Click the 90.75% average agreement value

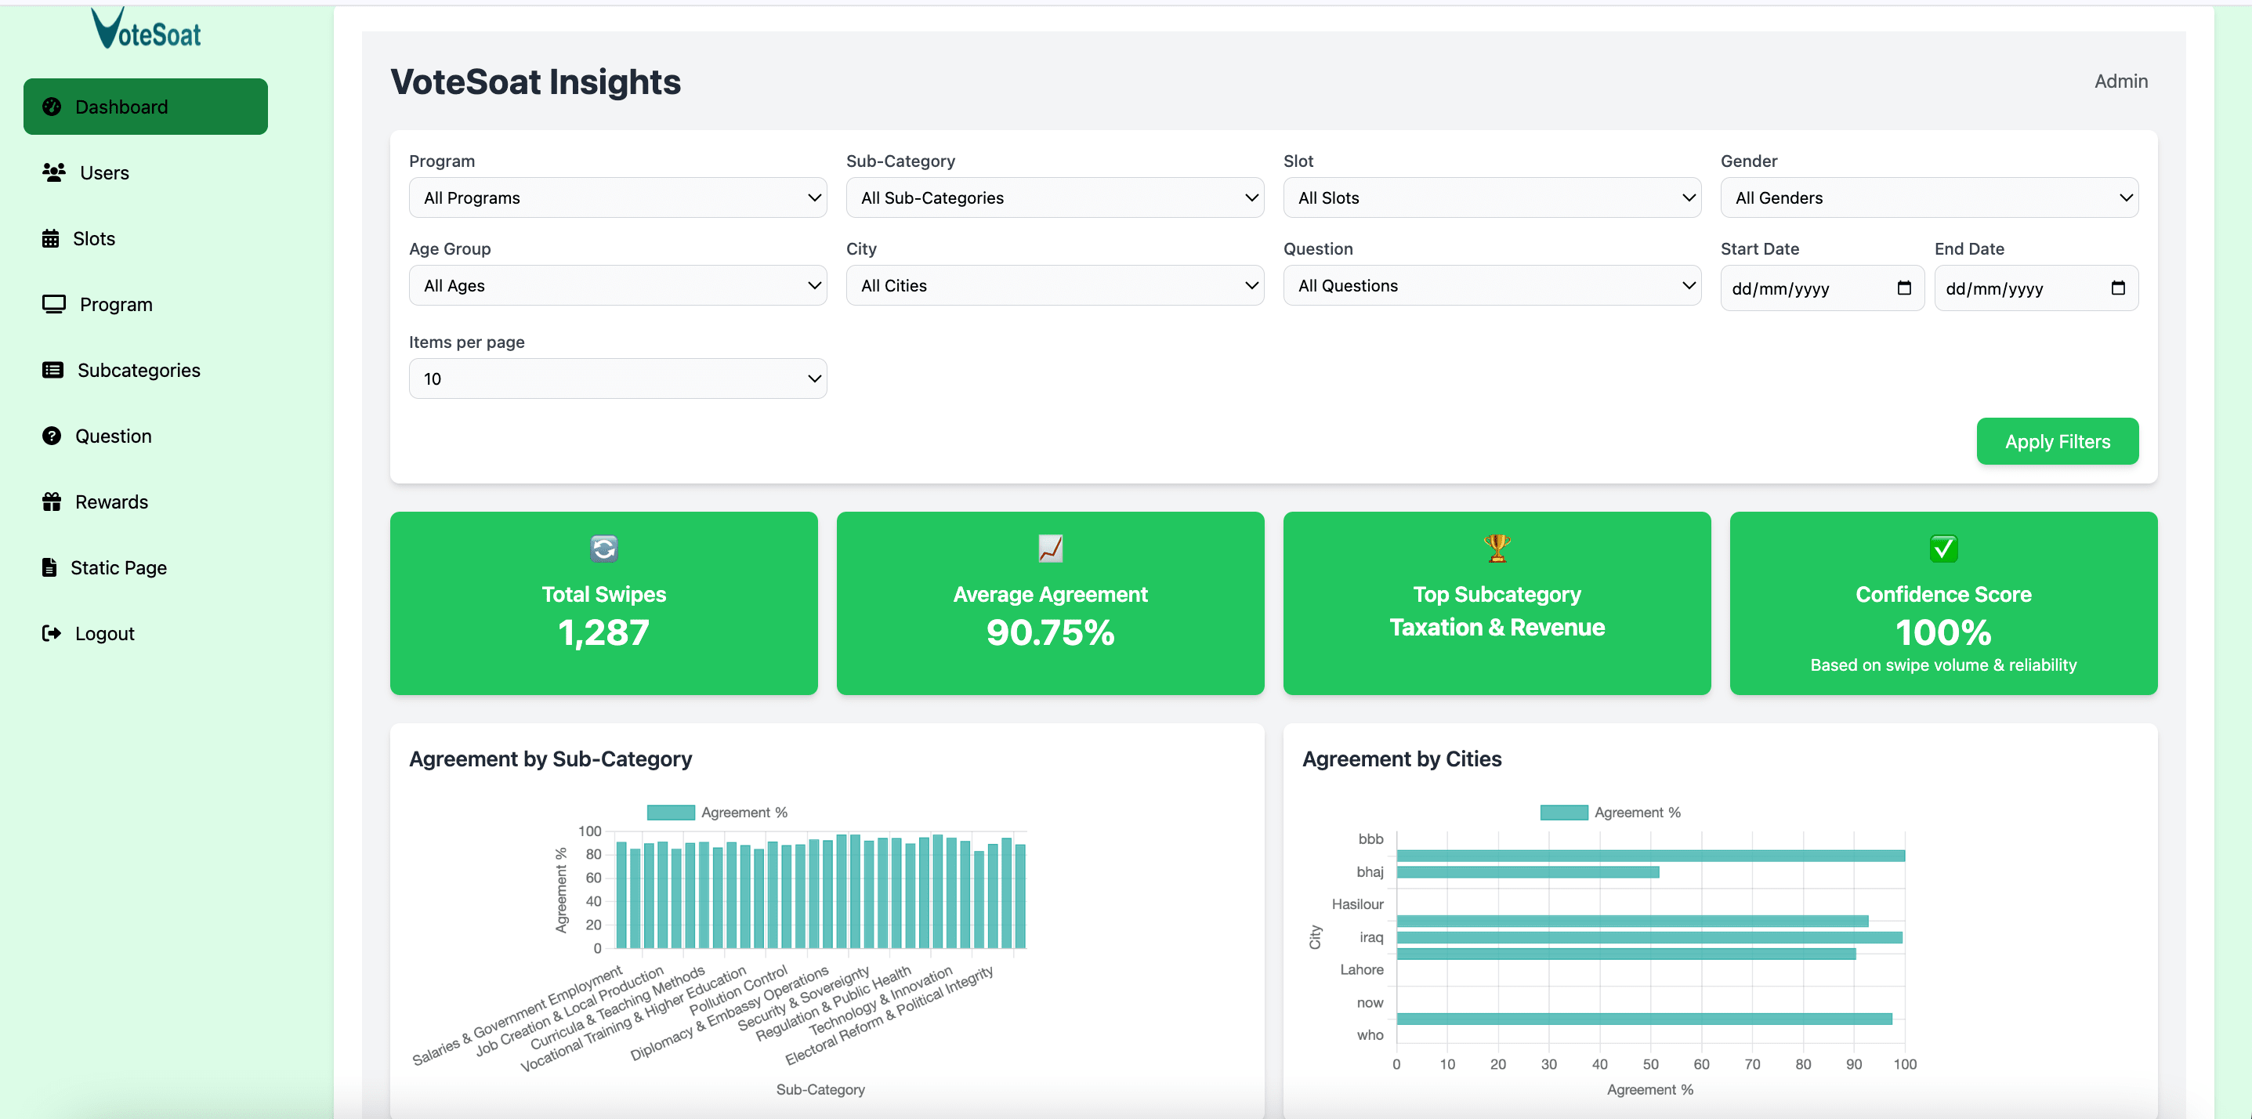pyautogui.click(x=1050, y=632)
